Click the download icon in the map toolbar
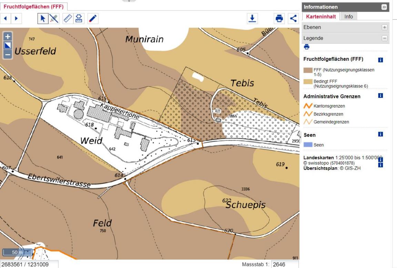This screenshot has height=268, width=397. [x=253, y=18]
